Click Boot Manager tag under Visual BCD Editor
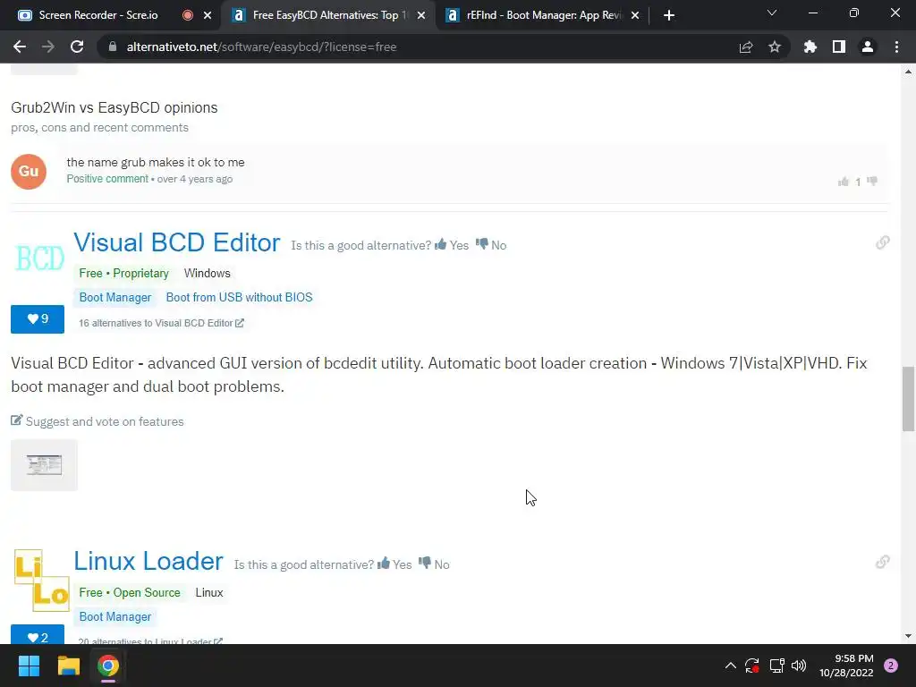This screenshot has width=916, height=687. coord(115,297)
